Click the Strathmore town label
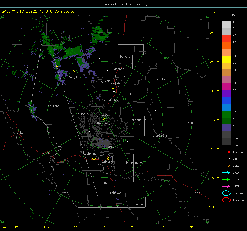The image size is (247, 231). point(133,163)
